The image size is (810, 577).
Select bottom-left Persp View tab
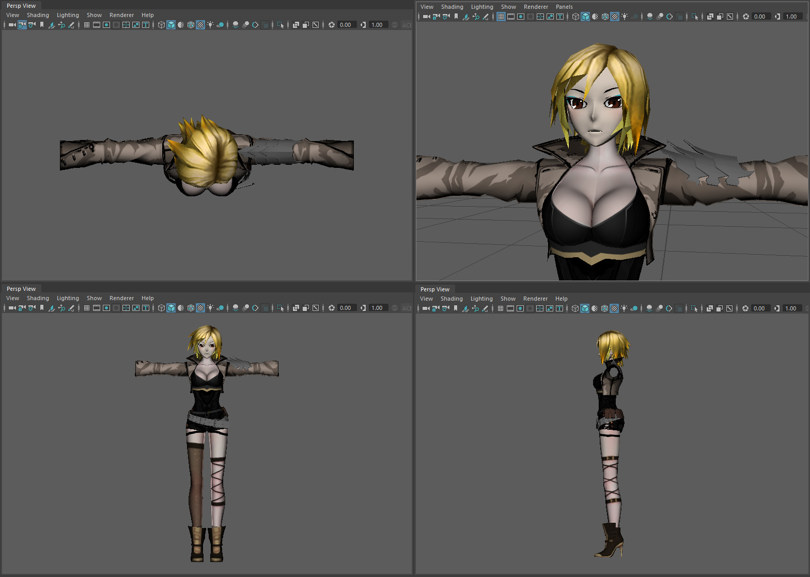tap(21, 289)
